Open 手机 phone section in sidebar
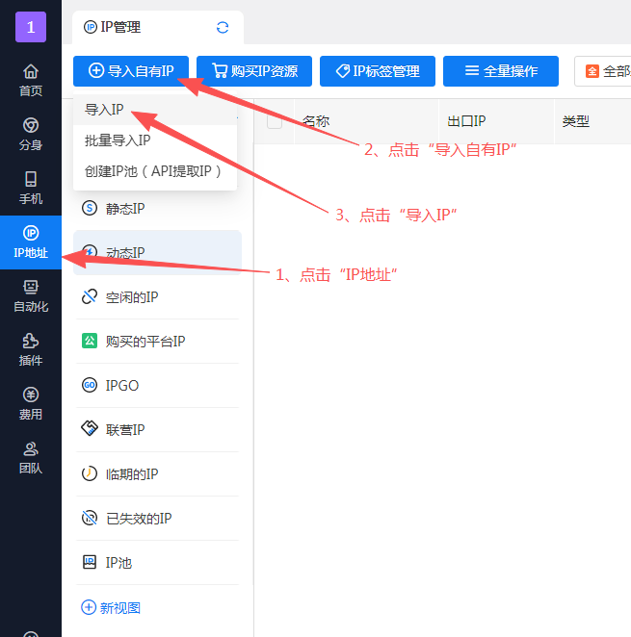Screen dimensions: 631x637 pyautogui.click(x=31, y=188)
